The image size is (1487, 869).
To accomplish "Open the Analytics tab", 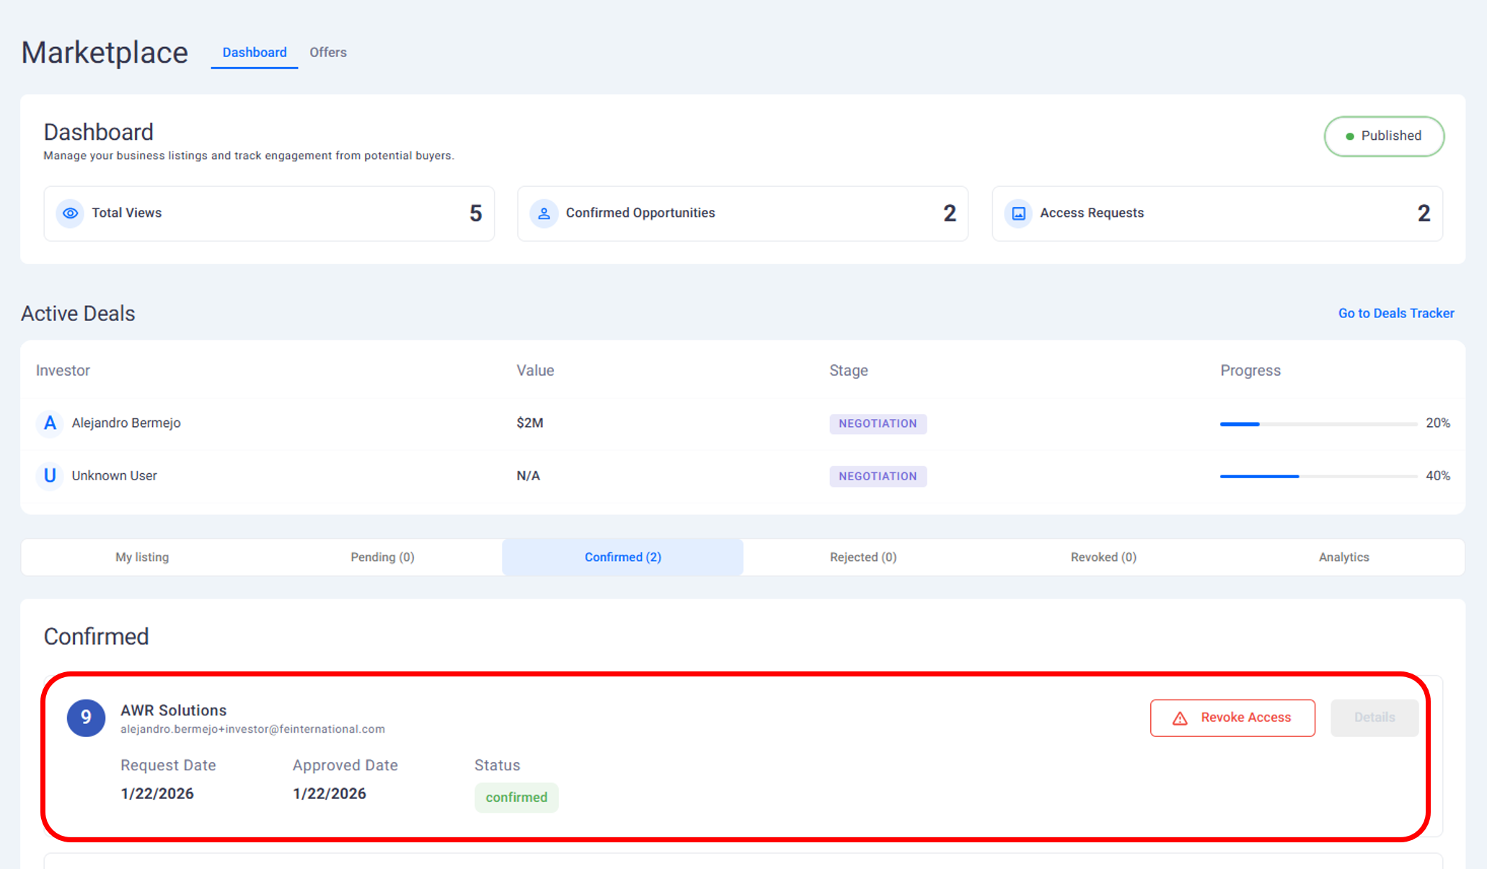I will coord(1343,557).
